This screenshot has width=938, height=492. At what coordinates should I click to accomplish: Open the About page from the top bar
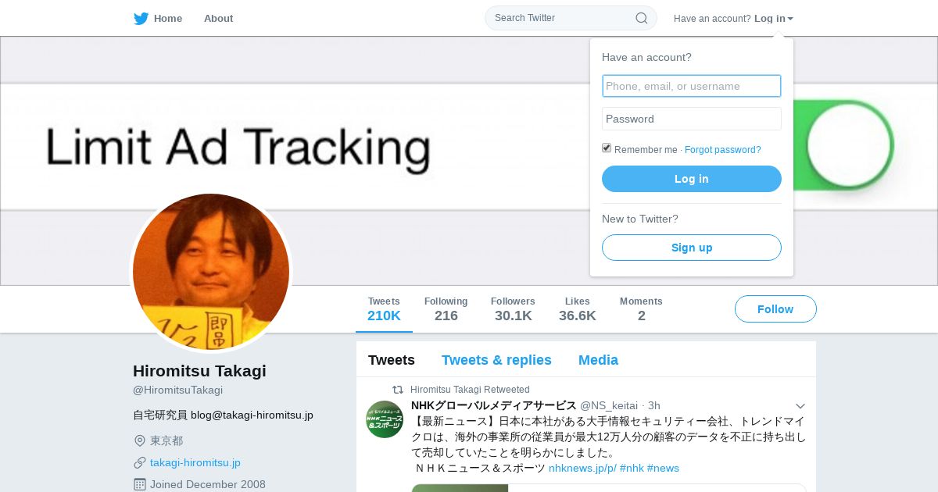pos(218,19)
